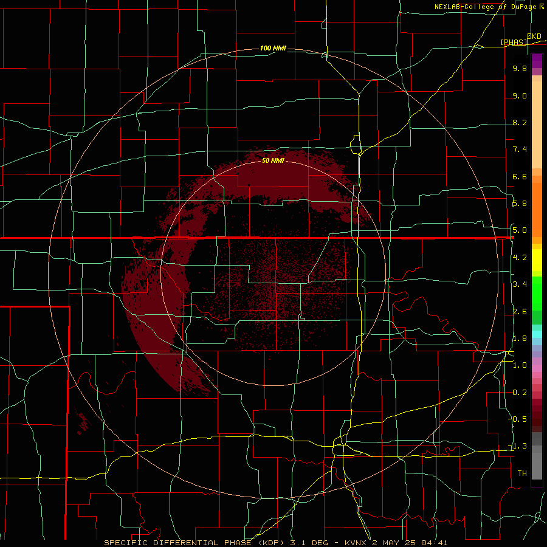The width and height of the screenshot is (547, 547).
Task: Click the 'TH' threshold label on scale
Action: tap(522, 473)
